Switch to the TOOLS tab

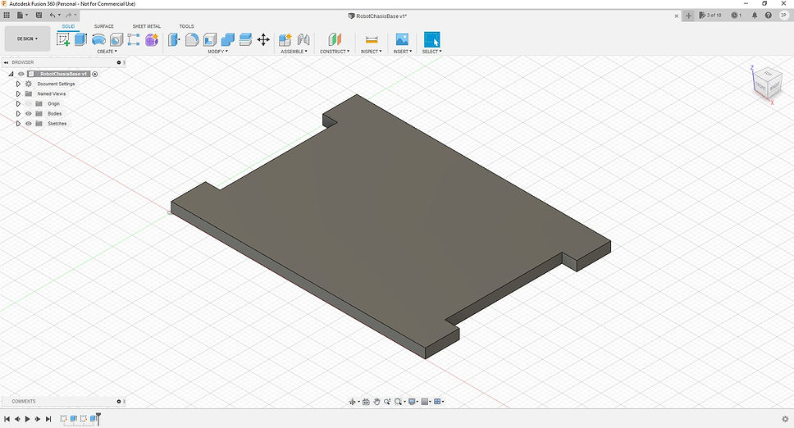pos(186,26)
